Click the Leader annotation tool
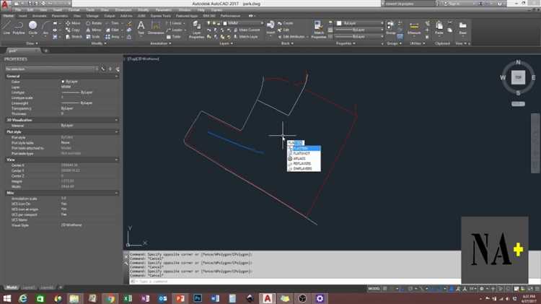The width and height of the screenshot is (541, 304). pyautogui.click(x=175, y=30)
